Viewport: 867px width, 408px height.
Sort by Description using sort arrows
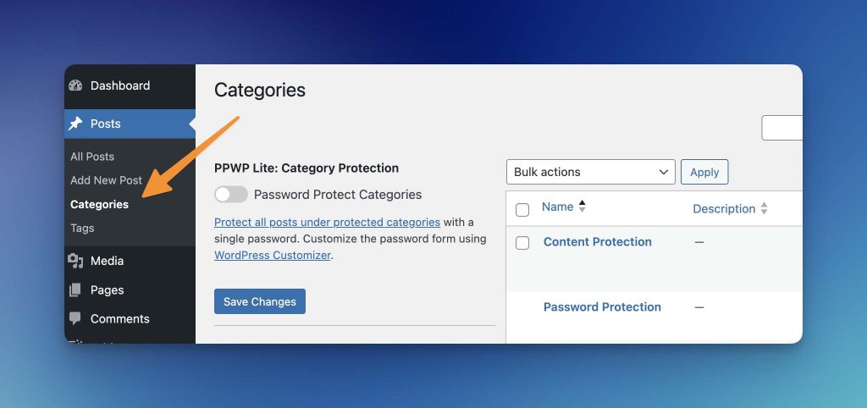pyautogui.click(x=765, y=208)
